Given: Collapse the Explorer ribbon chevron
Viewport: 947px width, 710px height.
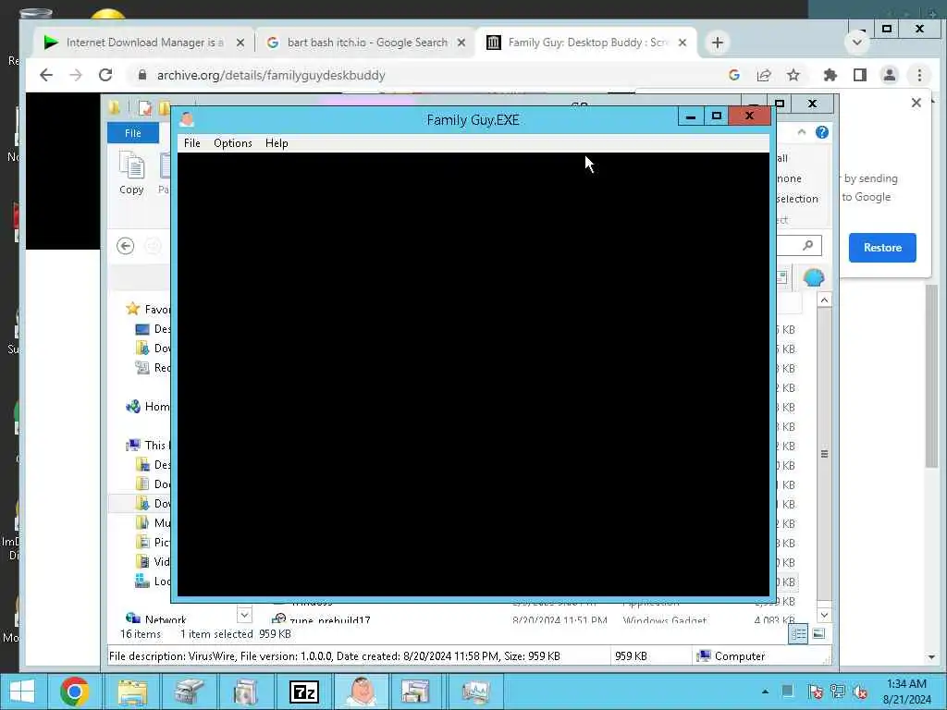Looking at the screenshot, I should point(802,132).
